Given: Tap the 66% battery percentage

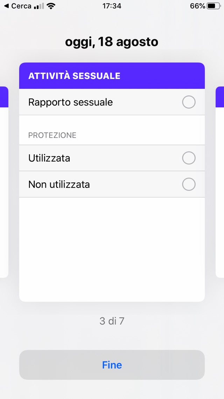Looking at the screenshot, I should 198,6.
